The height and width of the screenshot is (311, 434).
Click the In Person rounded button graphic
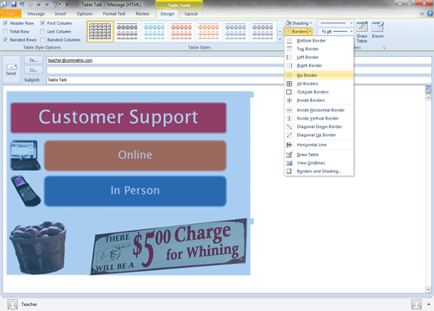click(x=135, y=191)
